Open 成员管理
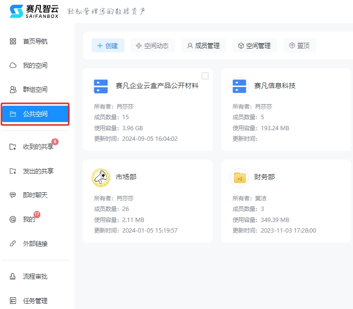353x309 pixels. coord(204,46)
